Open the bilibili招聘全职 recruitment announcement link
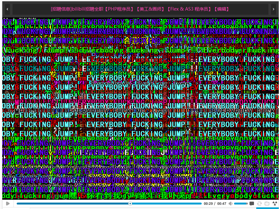 click(140, 9)
